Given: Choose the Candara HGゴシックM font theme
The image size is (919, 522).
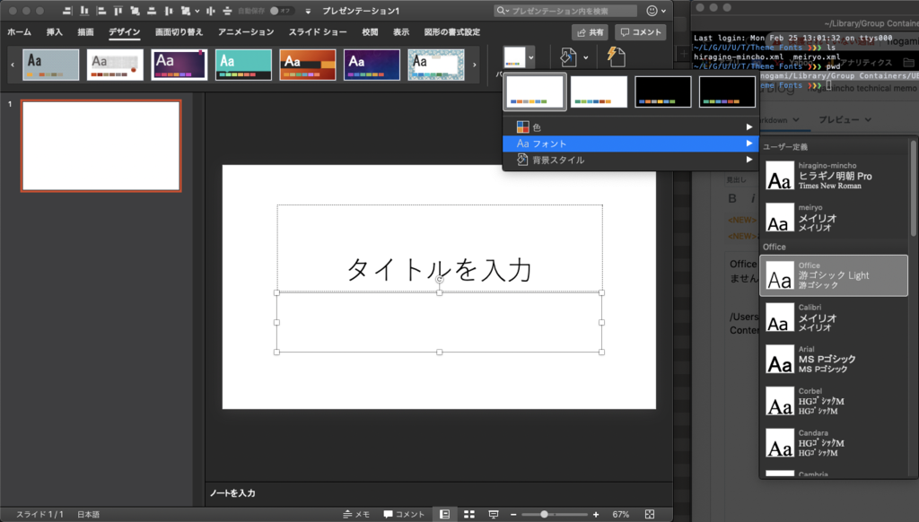Looking at the screenshot, I should click(835, 443).
